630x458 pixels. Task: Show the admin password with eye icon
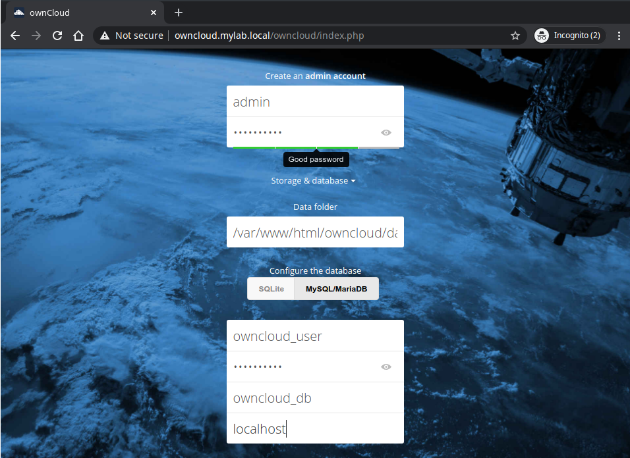(x=386, y=133)
